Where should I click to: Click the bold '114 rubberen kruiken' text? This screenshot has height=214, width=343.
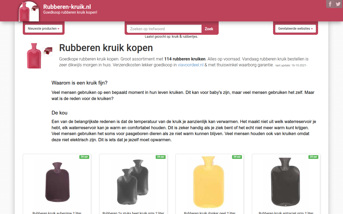(x=185, y=59)
